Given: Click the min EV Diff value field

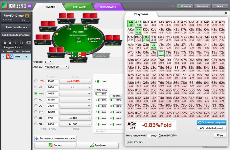Looking at the screenshot, I should click(x=152, y=136).
